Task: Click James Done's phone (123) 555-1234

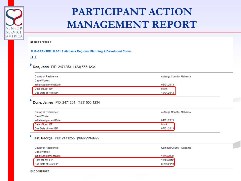Action: tap(89, 103)
